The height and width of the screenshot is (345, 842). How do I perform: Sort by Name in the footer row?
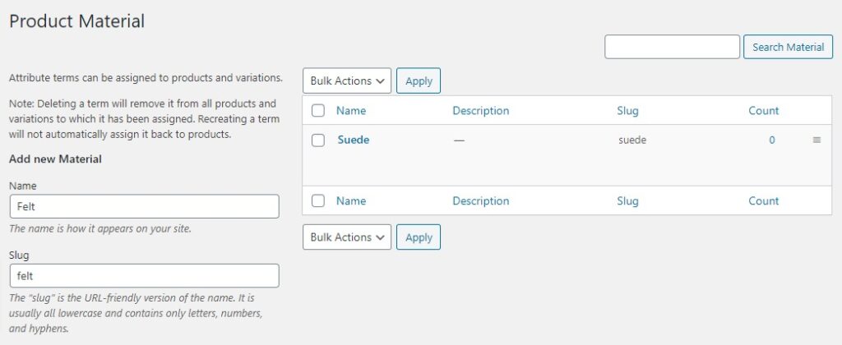pyautogui.click(x=351, y=201)
